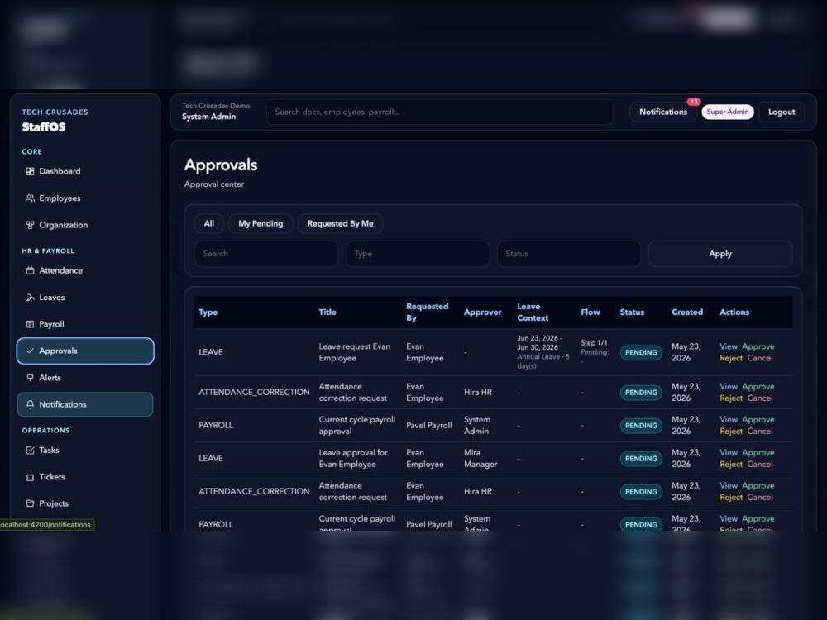
Task: Open the Projects section
Action: 85,503
